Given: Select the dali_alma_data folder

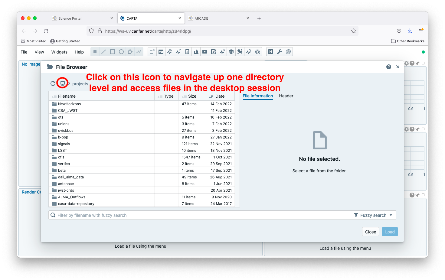Looking at the screenshot, I should coord(142,177).
